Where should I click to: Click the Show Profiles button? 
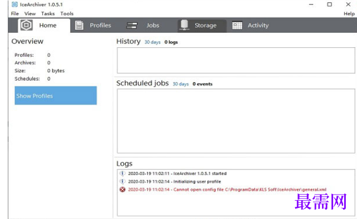click(56, 96)
